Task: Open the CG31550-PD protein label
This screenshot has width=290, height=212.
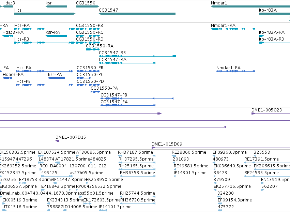Action: (x=90, y=81)
